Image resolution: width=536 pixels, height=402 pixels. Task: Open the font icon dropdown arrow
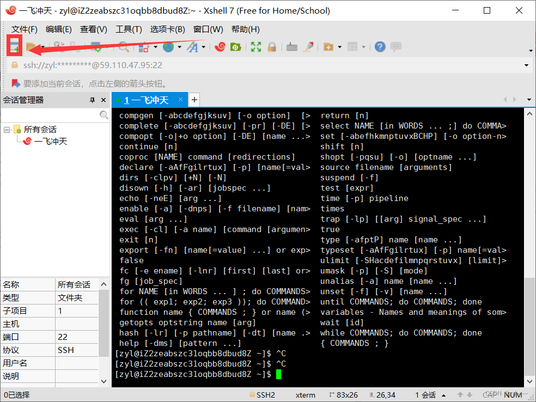coord(203,47)
